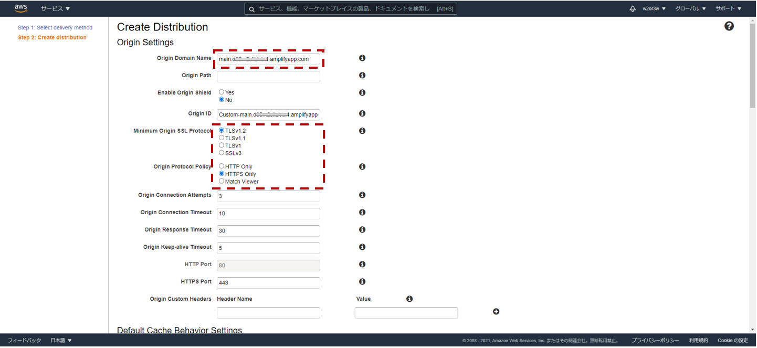Click the Origin Keep-alive Timeout field
757x348 pixels.
(268, 248)
